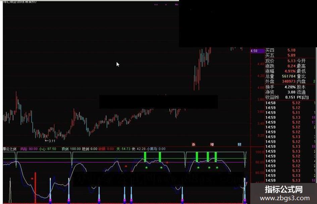
Task: Select the 小黑马: 0.00 indicator value
Action: 156,149
